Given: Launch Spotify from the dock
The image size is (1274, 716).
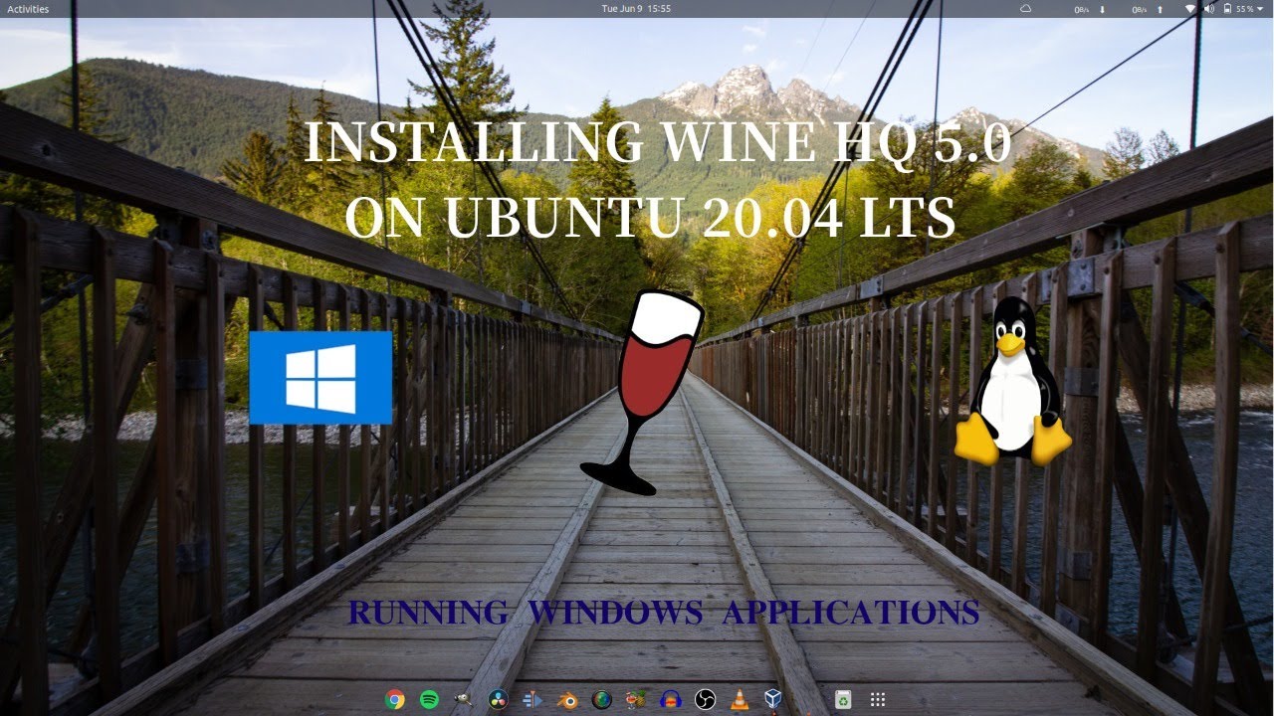Looking at the screenshot, I should 429,699.
